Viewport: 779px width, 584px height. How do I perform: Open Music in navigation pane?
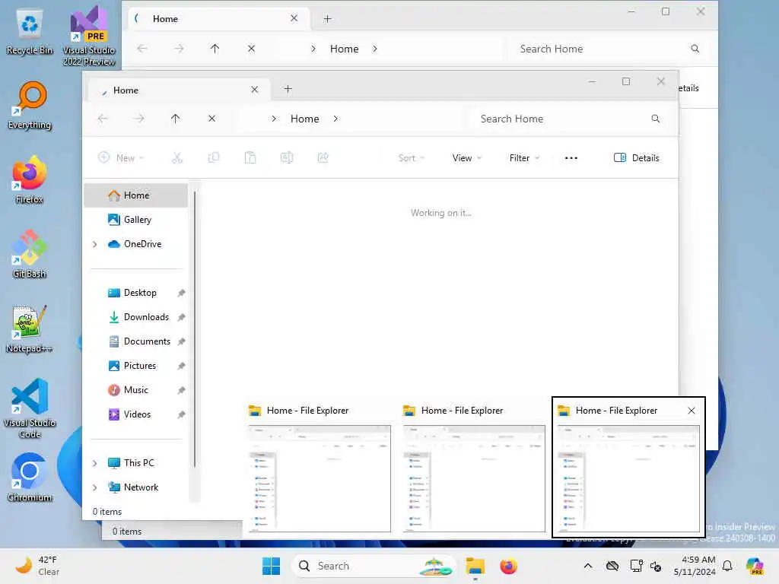(135, 390)
